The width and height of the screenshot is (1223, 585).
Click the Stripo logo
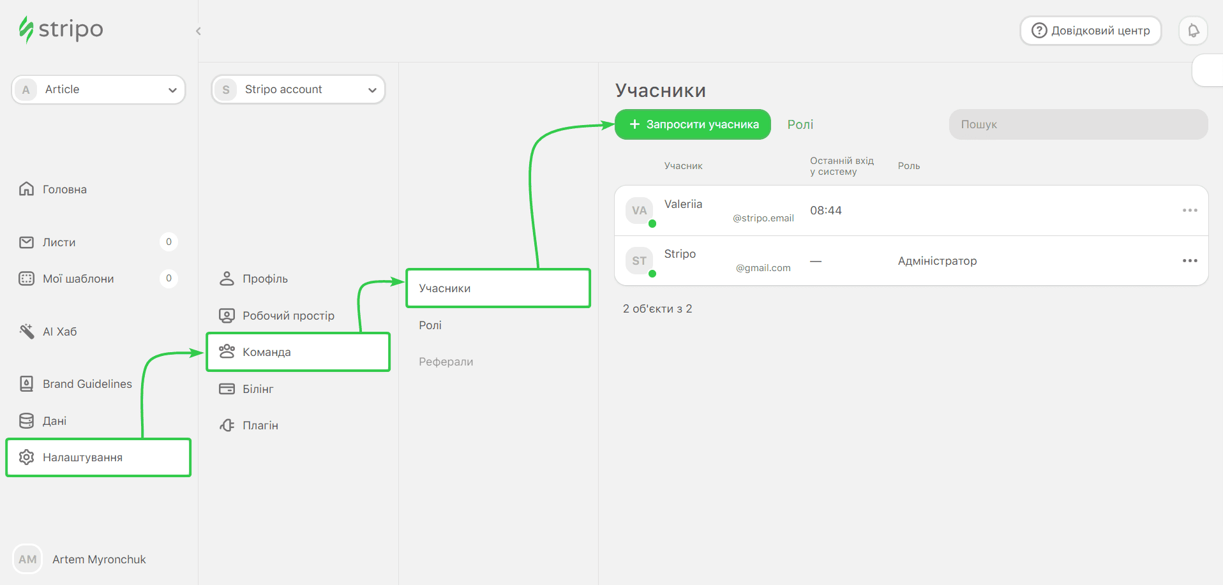61,29
